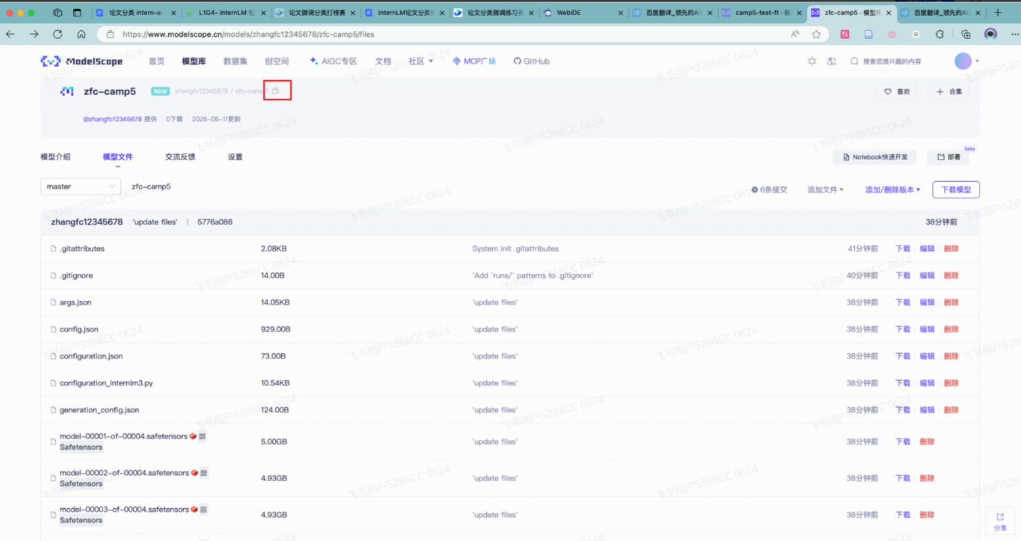Go back with the browser back arrow

11,34
